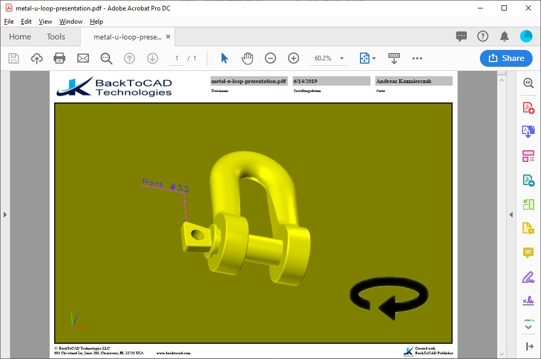Click the blue Share button
Screen dimensions: 541x359
click(x=506, y=58)
